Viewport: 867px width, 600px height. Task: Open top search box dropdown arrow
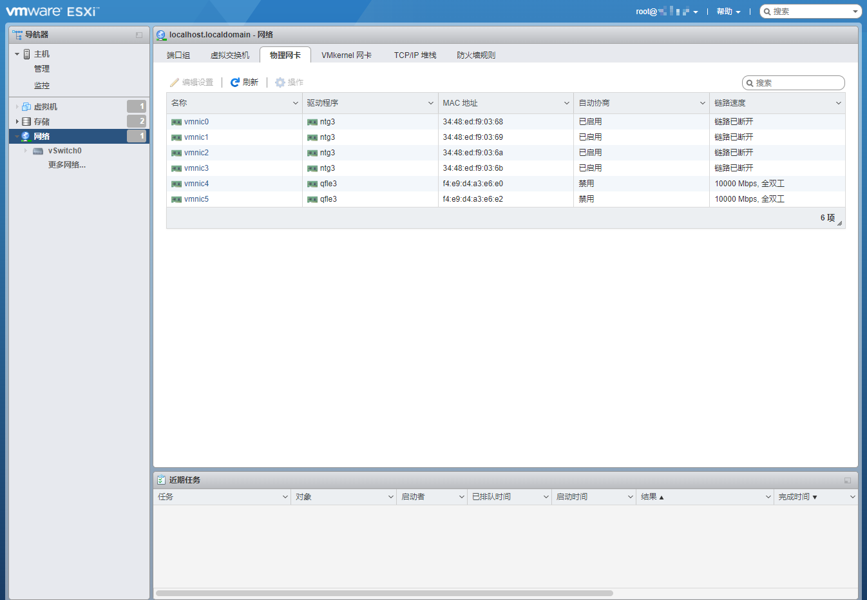[x=855, y=12]
